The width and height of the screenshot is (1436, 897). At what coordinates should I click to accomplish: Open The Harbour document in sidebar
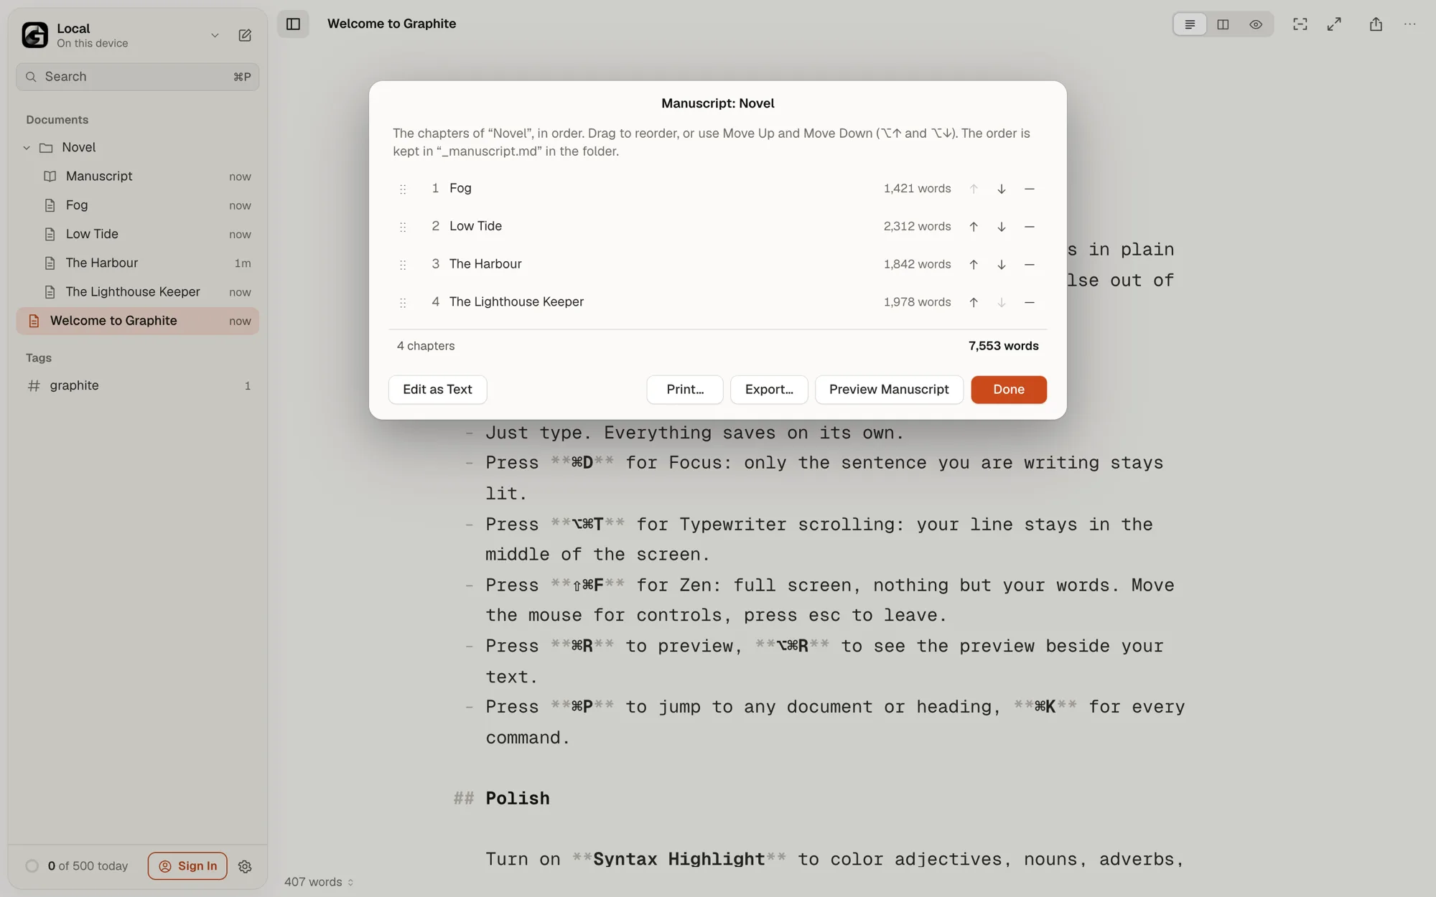(138, 263)
